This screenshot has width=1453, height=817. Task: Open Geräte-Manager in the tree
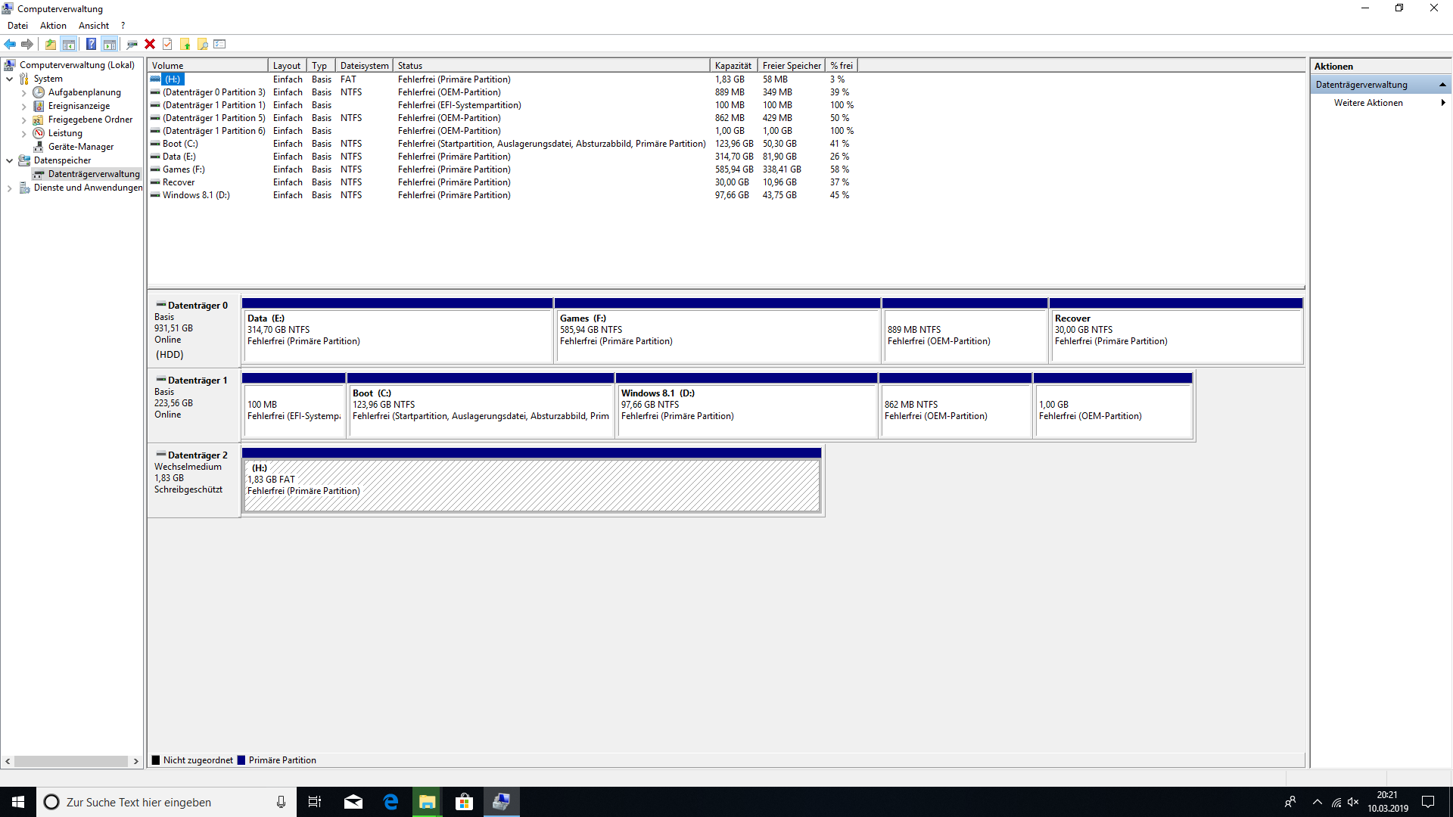(80, 147)
